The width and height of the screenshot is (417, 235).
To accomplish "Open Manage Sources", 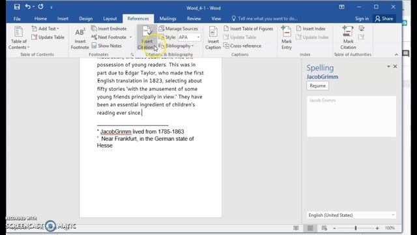I will 179,29.
